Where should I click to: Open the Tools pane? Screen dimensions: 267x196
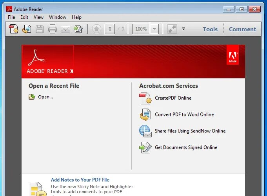click(210, 29)
